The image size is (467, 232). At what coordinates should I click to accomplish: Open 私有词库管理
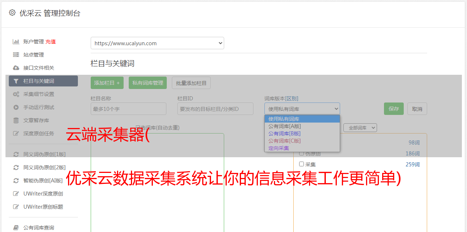148,83
